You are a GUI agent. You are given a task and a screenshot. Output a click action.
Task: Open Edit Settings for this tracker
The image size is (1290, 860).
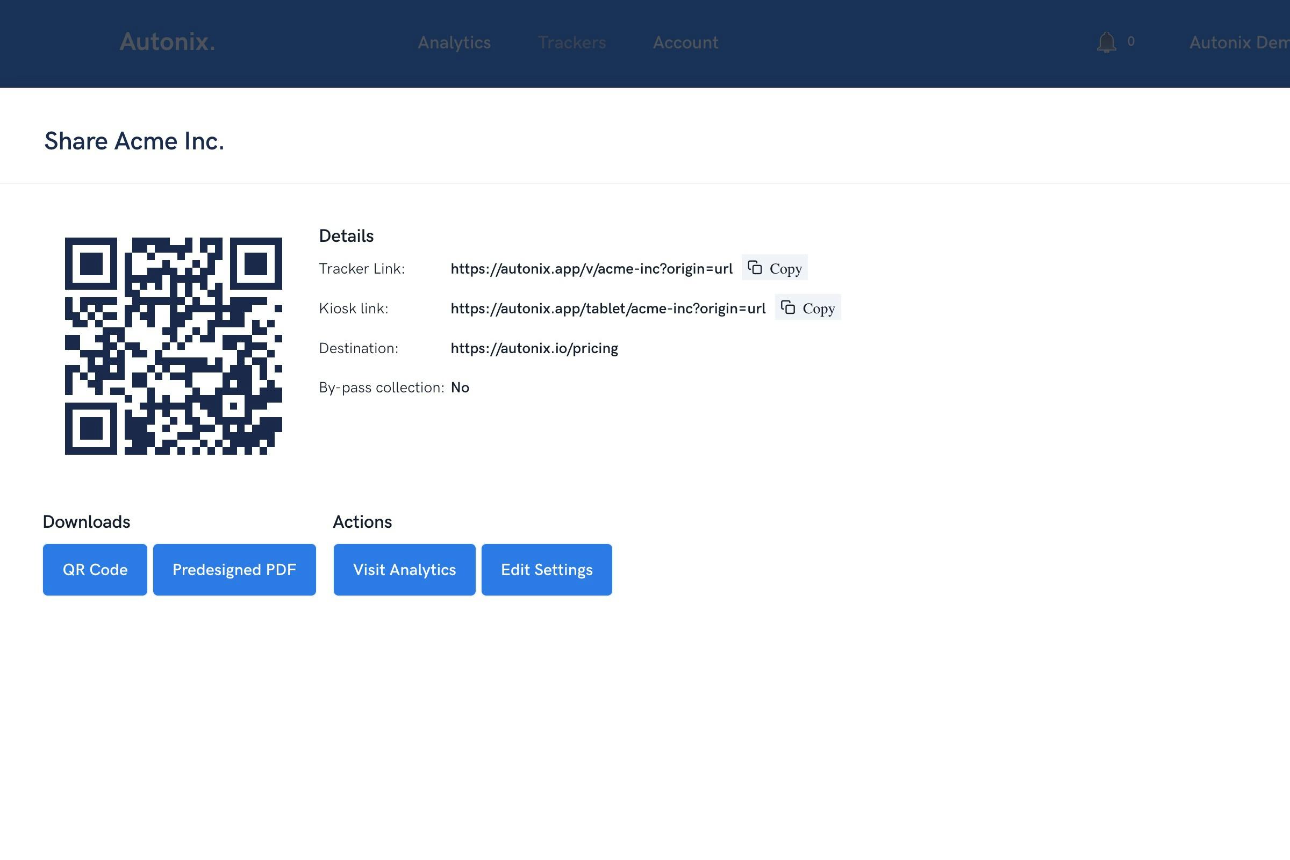[x=546, y=569]
